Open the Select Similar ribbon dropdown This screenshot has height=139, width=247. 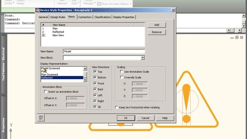click(9, 2)
